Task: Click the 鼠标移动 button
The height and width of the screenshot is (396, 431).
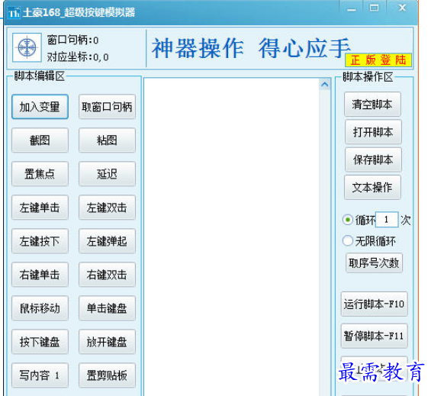Action: tap(40, 308)
